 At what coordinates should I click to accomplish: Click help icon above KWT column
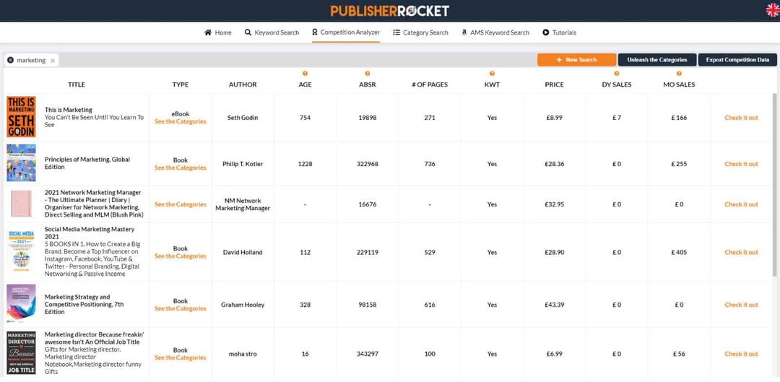coord(492,74)
